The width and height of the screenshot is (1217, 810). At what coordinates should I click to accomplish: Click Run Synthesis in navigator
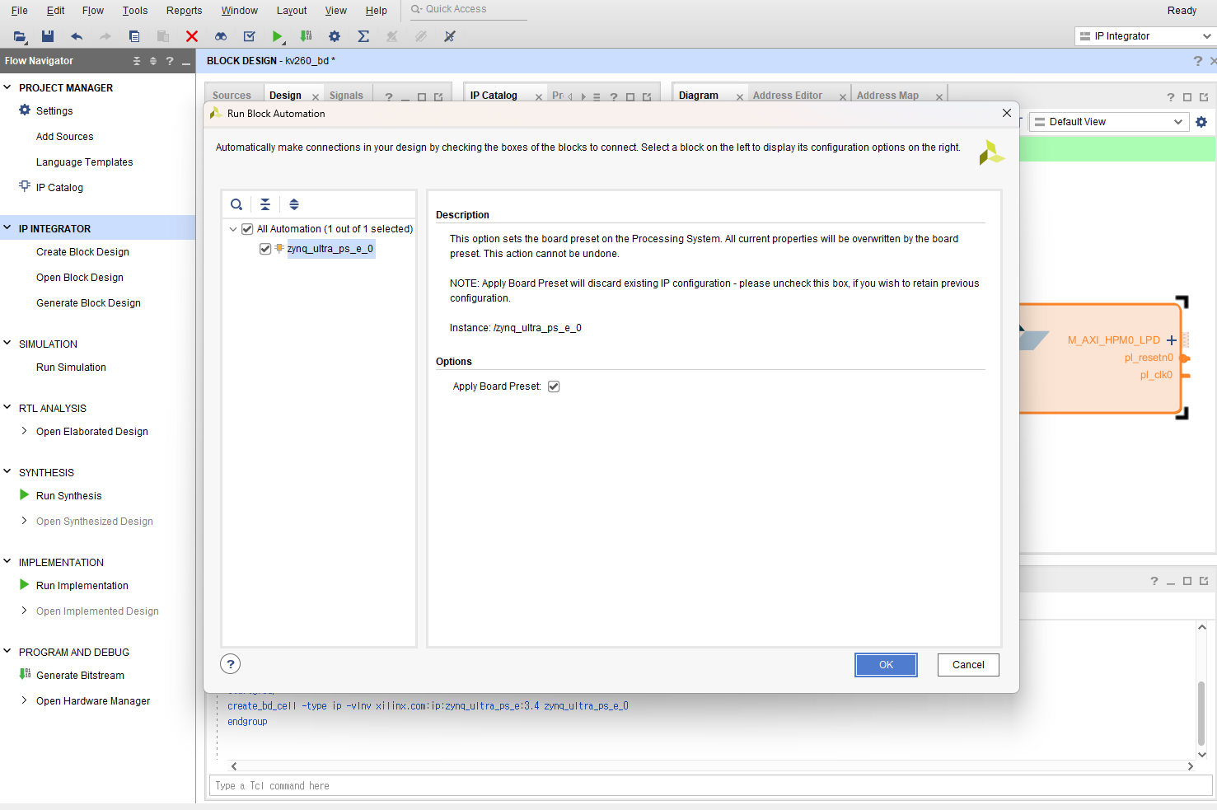click(x=68, y=496)
